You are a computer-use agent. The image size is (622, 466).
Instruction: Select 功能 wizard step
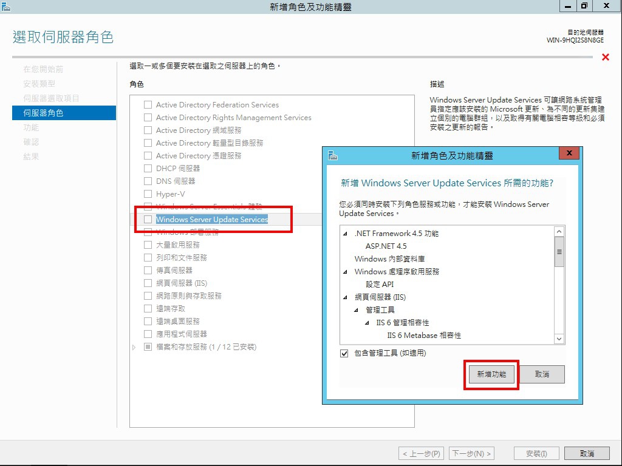31,127
